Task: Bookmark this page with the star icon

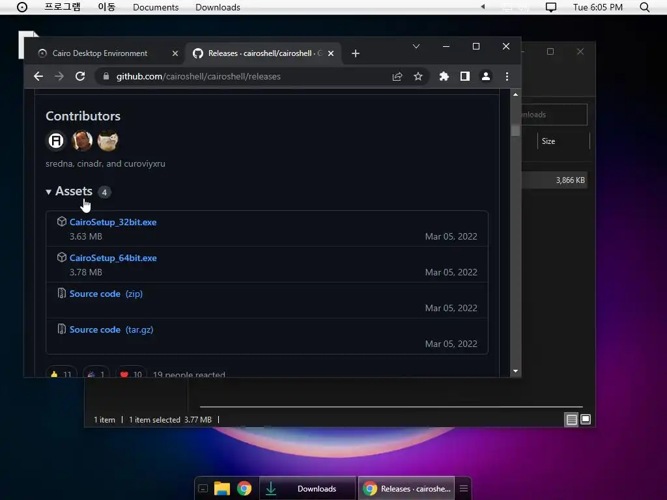Action: click(x=418, y=77)
